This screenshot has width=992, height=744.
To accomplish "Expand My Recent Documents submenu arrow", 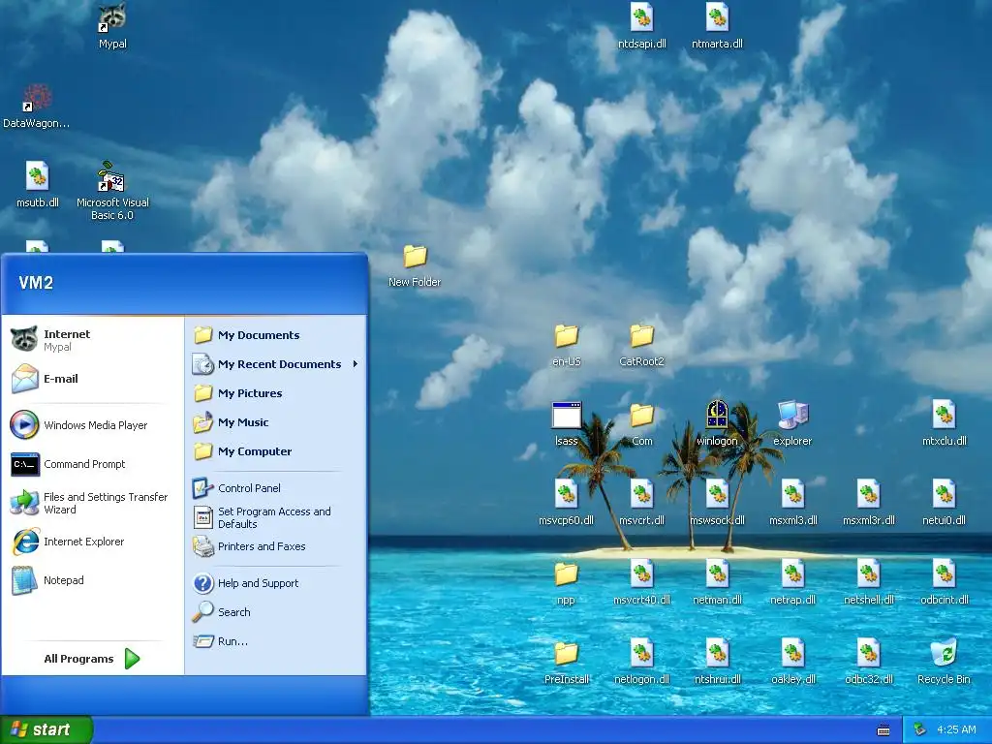I will click(x=356, y=364).
